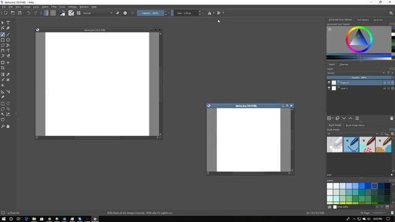This screenshot has width=395, height=222.
Task: Open the Fit Page zoom dropdown
Action: [x=365, y=213]
